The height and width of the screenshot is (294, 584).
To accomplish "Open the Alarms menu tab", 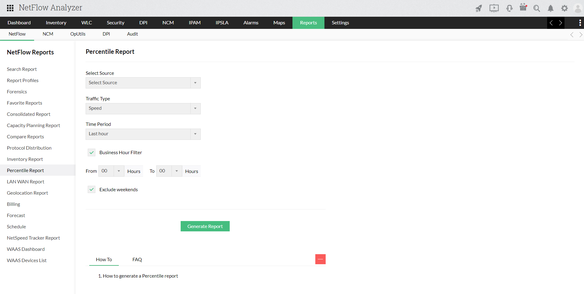I will click(251, 23).
